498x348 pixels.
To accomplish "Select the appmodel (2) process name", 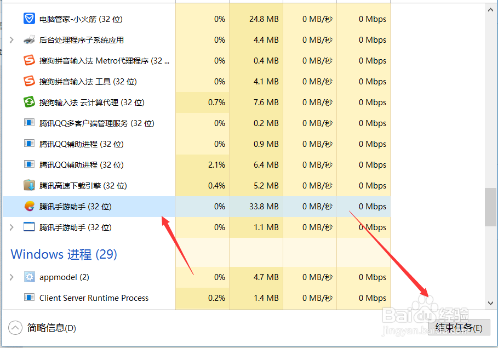I will click(64, 277).
